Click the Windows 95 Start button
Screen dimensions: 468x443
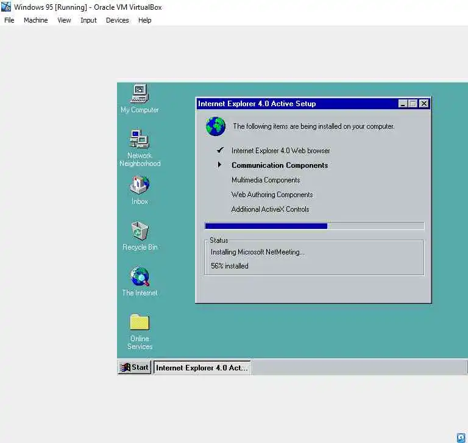[135, 367]
